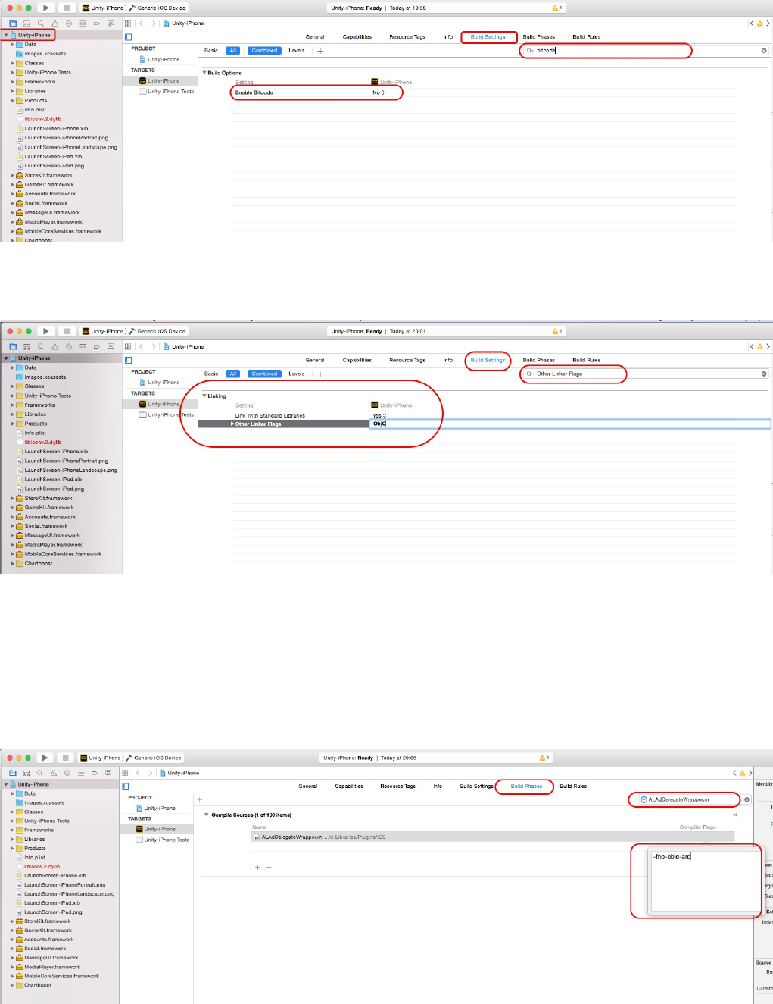Open the Link With Standard Libraries Yes popup
Image resolution: width=773 pixels, height=1004 pixels.
coord(379,415)
